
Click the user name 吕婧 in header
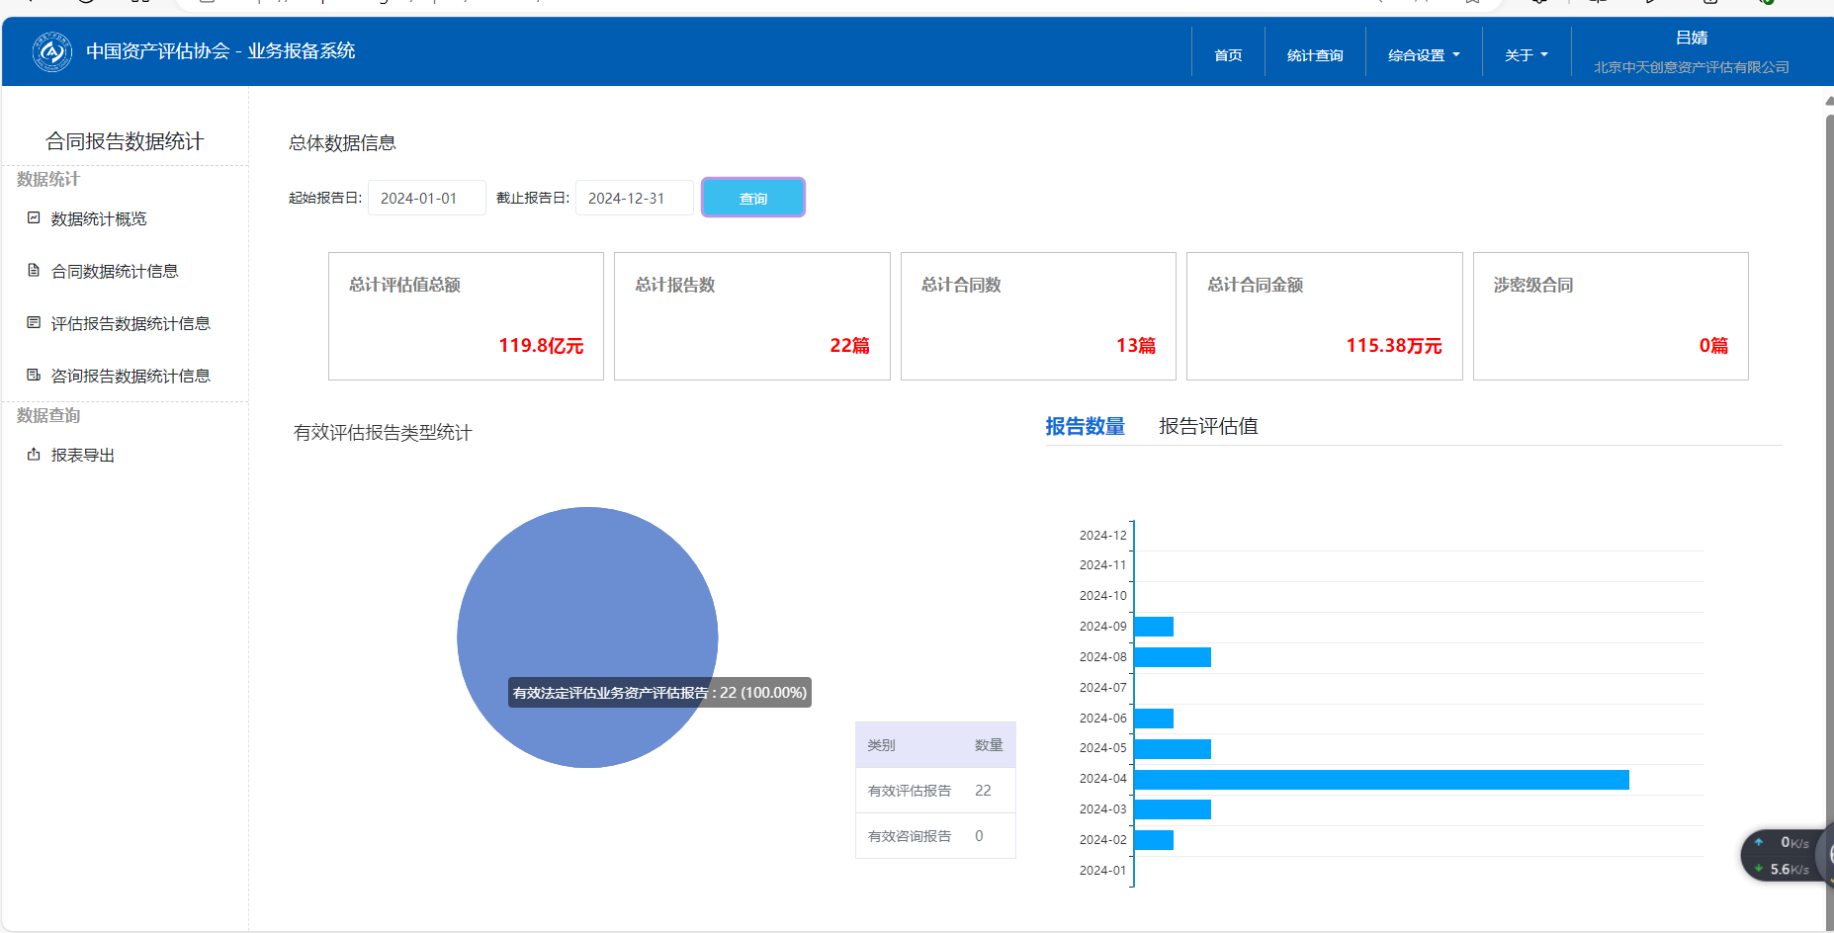(1691, 38)
